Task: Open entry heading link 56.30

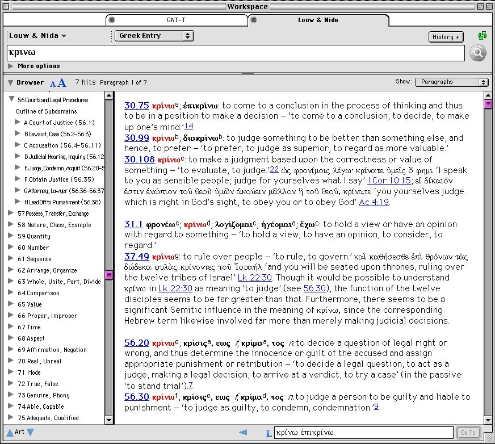Action: tap(136, 397)
